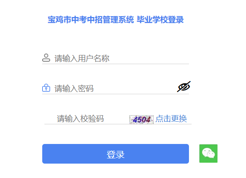
Task: Click the blue padlock icon beside password field
Action: coord(46,88)
